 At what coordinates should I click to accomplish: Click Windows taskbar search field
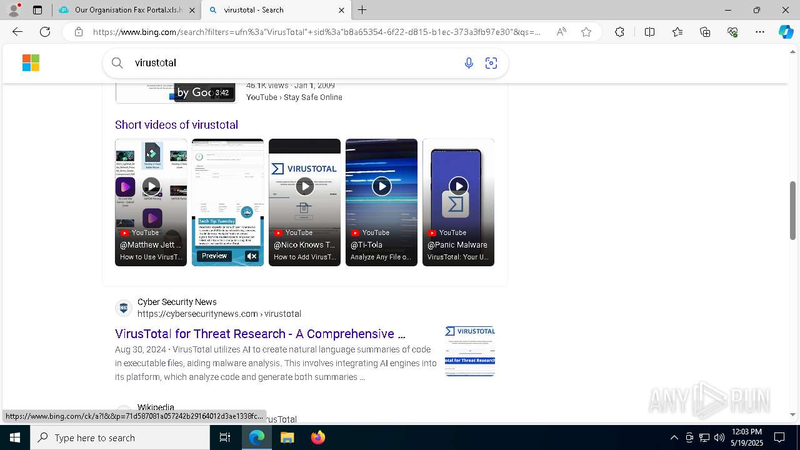120,437
